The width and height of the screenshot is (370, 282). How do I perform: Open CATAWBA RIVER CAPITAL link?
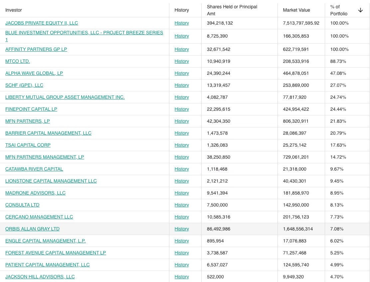(34, 169)
